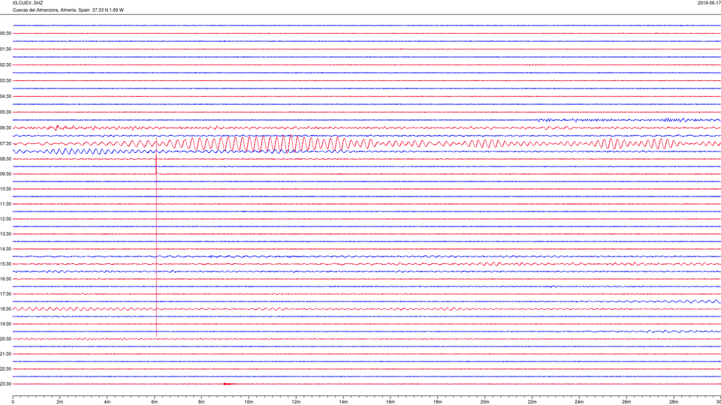The width and height of the screenshot is (721, 405).
Task: Click the 20m tick on time axis
Action: coord(484,402)
